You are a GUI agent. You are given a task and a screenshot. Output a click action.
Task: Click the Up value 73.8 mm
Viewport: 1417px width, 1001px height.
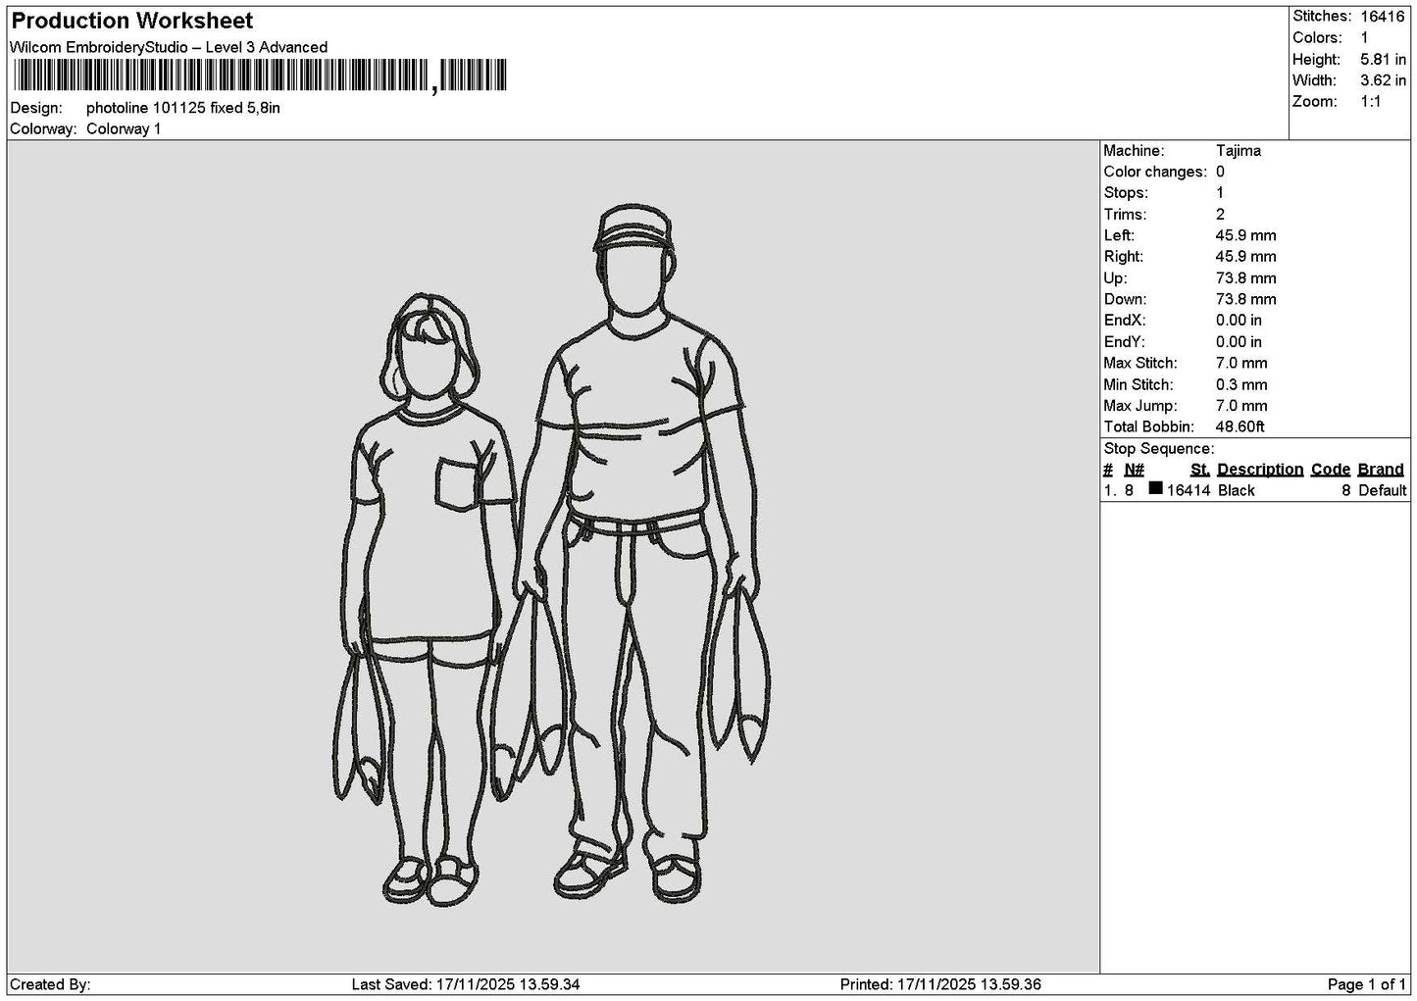tap(1245, 278)
